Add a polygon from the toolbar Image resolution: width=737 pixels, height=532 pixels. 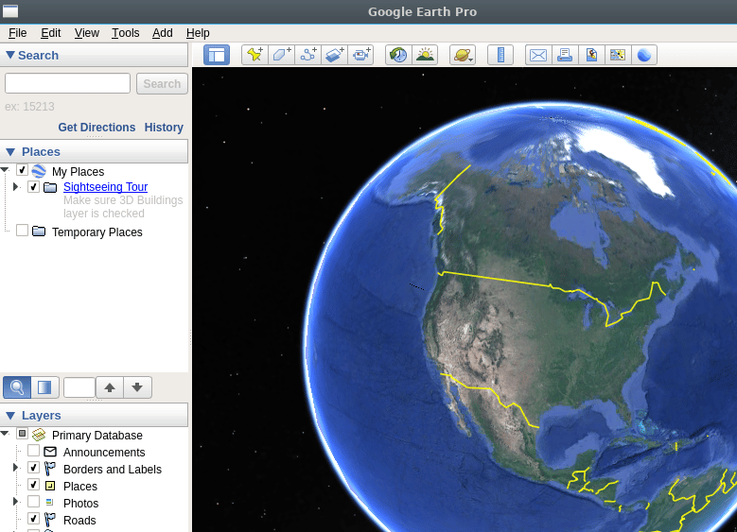pos(281,55)
